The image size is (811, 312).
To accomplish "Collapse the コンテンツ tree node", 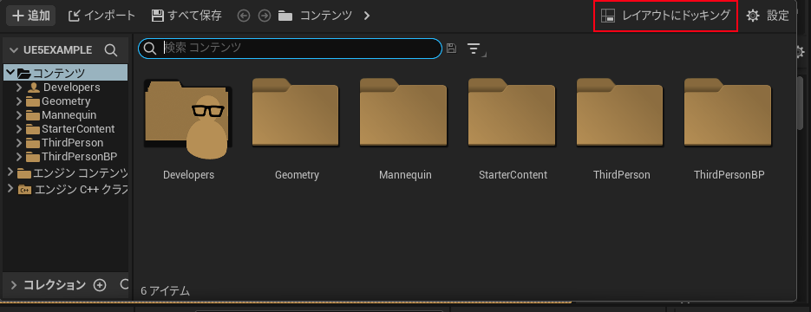I will [10, 73].
